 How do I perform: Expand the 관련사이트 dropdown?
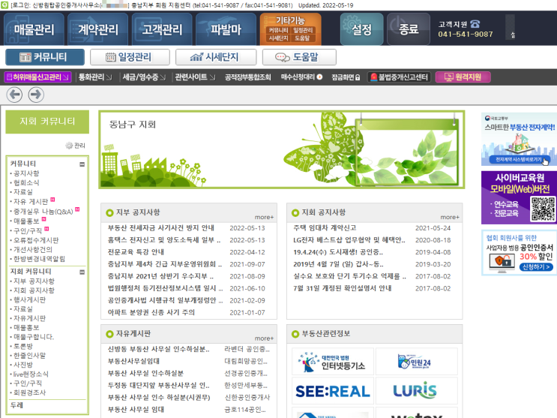click(195, 77)
